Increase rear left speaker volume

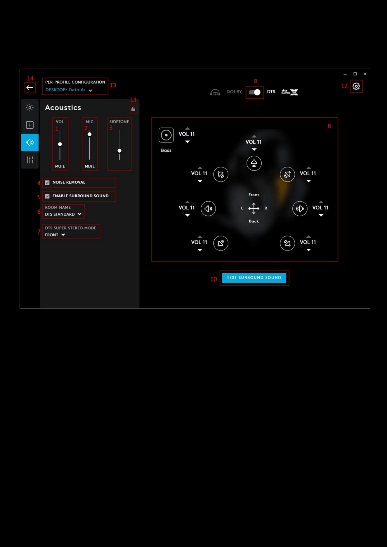click(x=200, y=237)
